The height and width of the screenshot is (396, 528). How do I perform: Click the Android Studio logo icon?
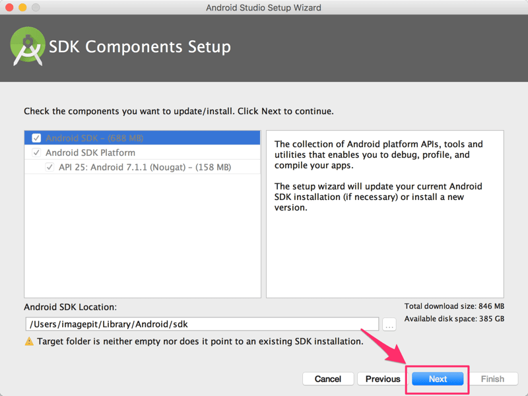(x=28, y=46)
